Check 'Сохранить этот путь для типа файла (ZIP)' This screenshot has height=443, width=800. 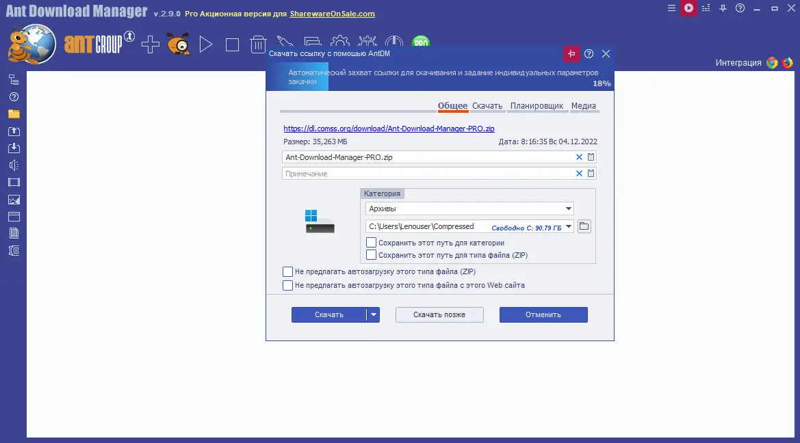point(371,254)
